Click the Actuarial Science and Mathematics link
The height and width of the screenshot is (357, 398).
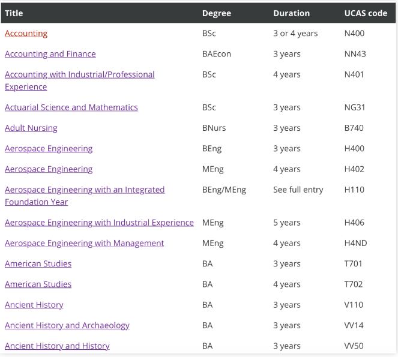71,107
